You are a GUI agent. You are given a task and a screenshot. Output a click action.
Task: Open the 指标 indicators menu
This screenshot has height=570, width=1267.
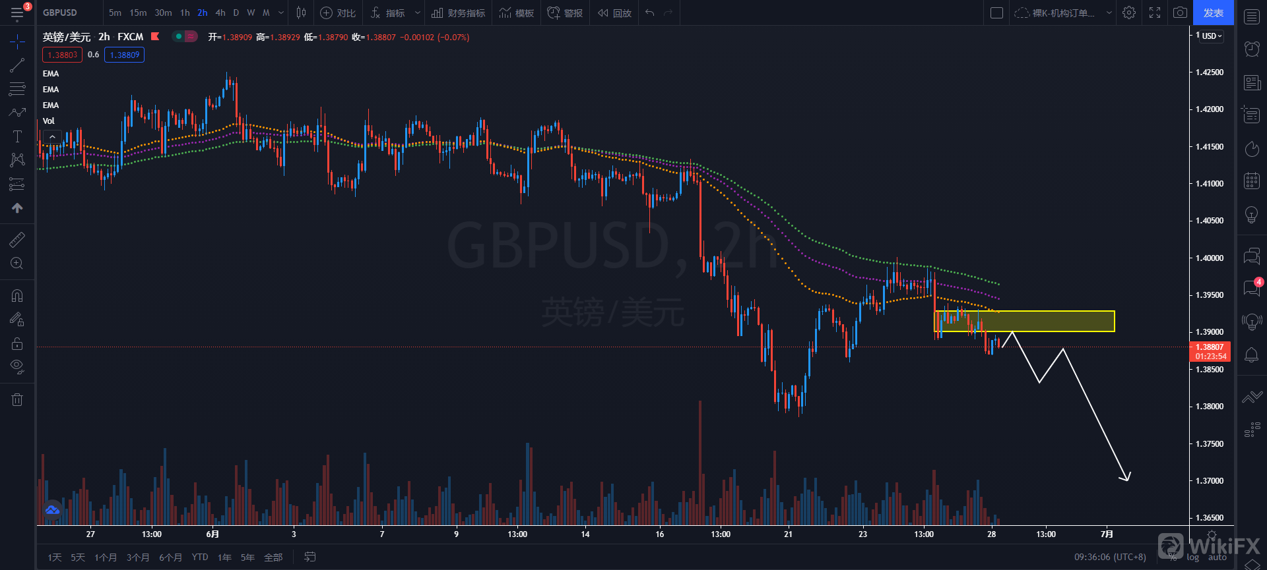pos(389,13)
